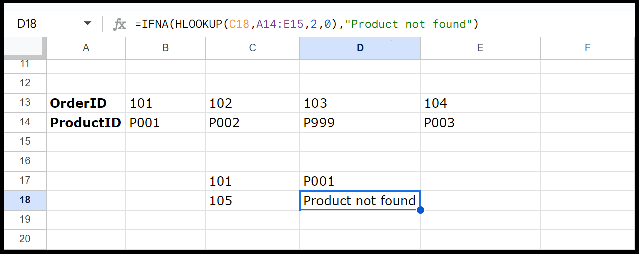Click cell containing P003
The image size is (639, 254).
[480, 123]
